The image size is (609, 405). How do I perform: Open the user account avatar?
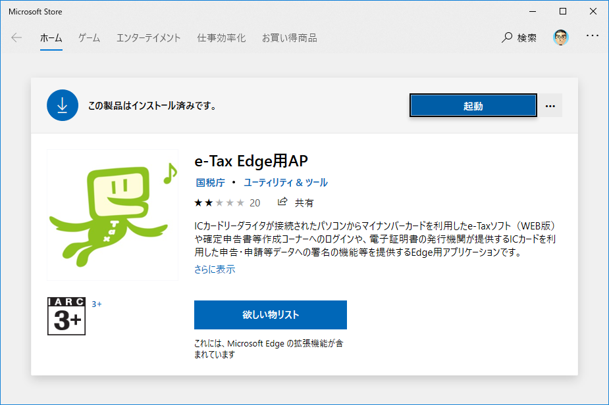tap(560, 37)
